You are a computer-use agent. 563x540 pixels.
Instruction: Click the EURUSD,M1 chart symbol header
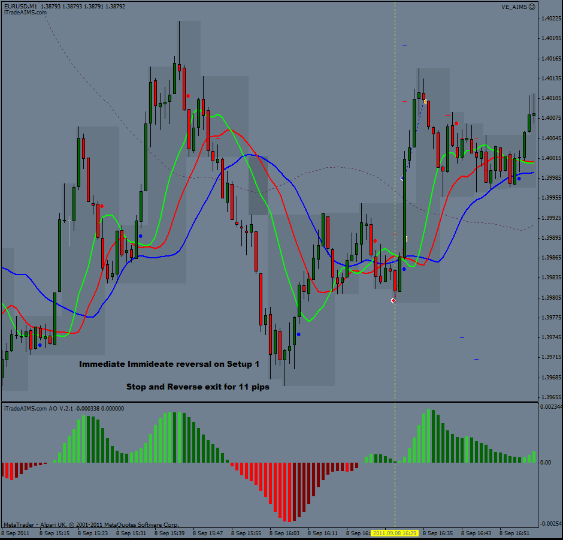pos(20,6)
